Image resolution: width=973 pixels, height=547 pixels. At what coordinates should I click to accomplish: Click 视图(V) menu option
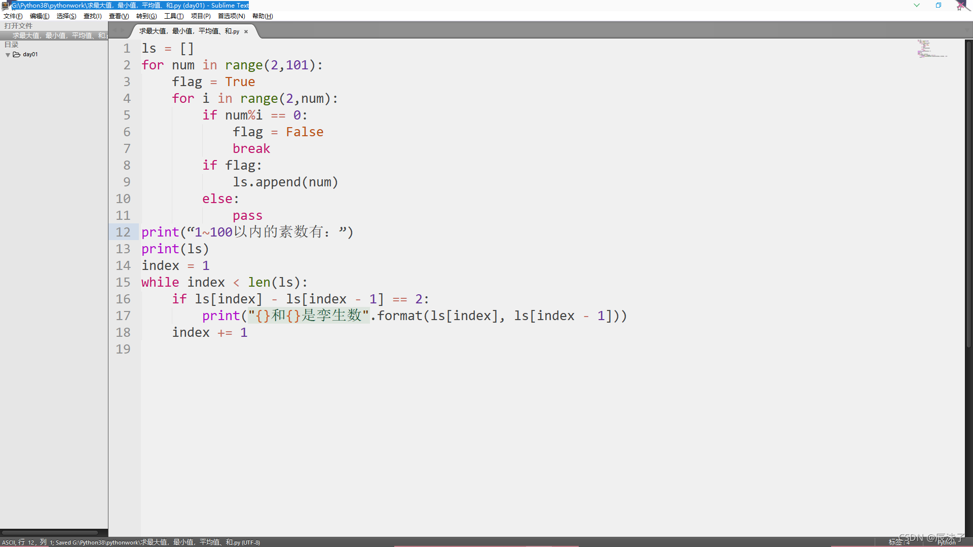116,16
